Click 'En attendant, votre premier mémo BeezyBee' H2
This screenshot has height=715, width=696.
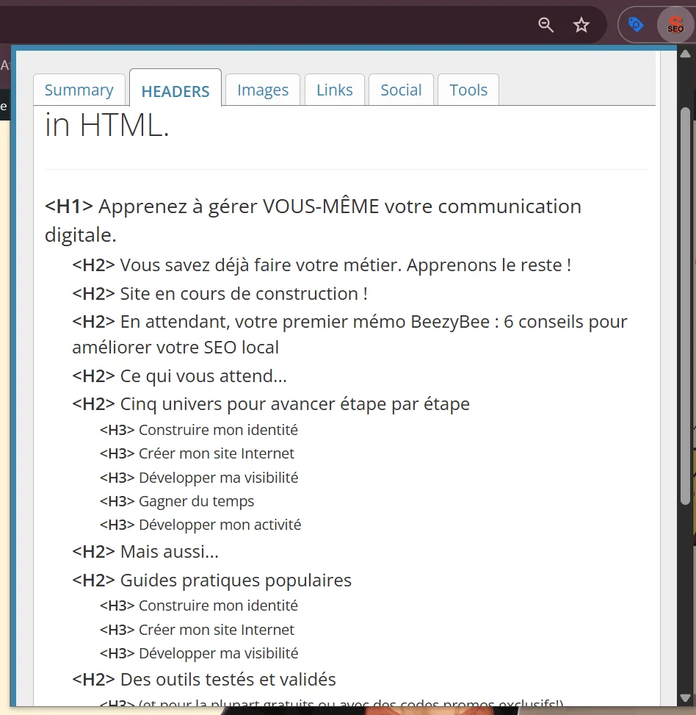349,334
